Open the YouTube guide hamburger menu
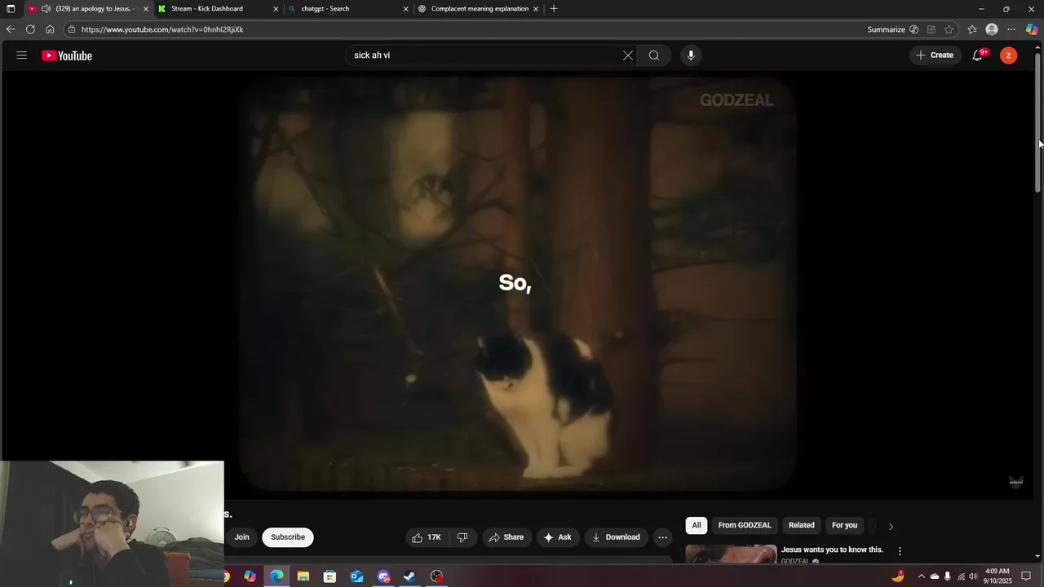1044x587 pixels. pyautogui.click(x=21, y=55)
